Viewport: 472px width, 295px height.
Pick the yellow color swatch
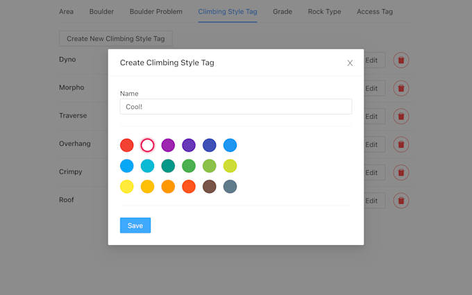click(127, 187)
